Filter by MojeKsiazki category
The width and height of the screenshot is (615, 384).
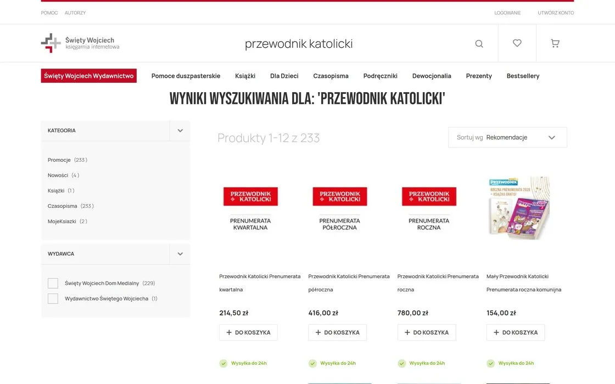pos(68,221)
